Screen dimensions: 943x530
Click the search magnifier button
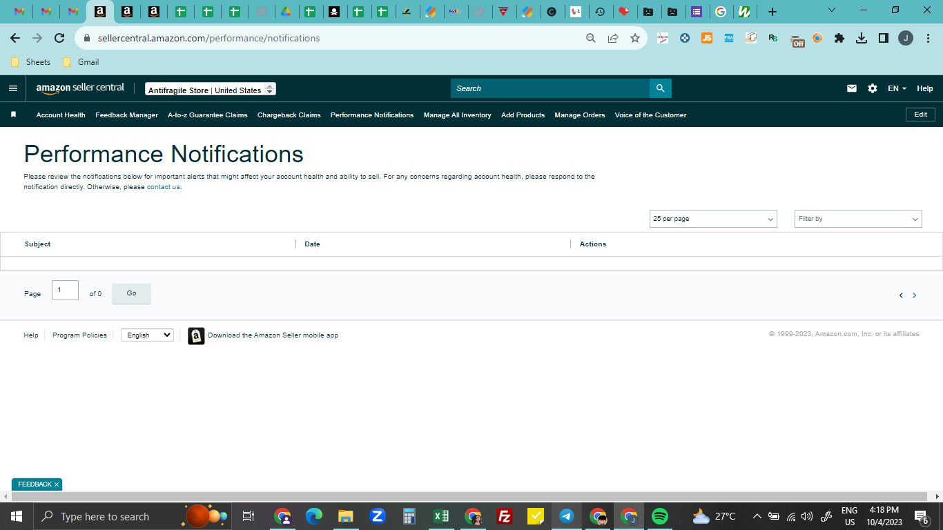[661, 88]
